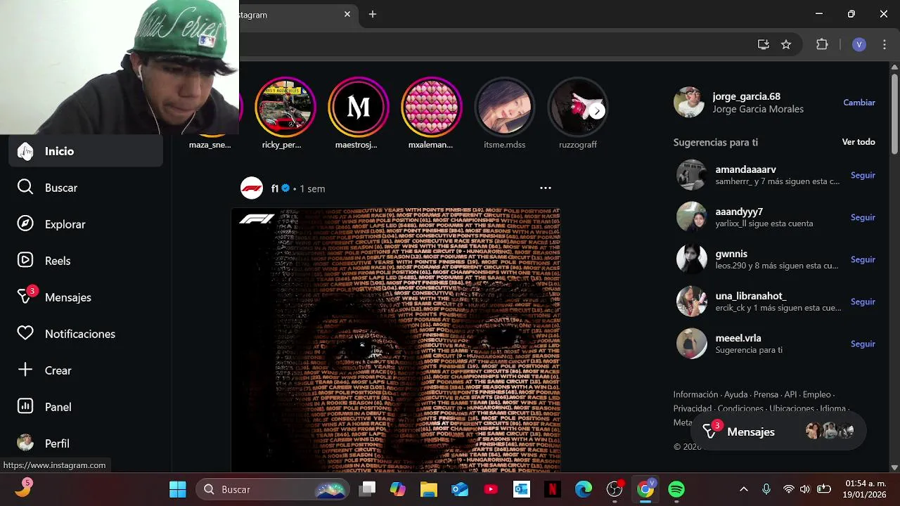Open gwnnis suggested profile name
The image size is (900, 506).
tap(731, 254)
